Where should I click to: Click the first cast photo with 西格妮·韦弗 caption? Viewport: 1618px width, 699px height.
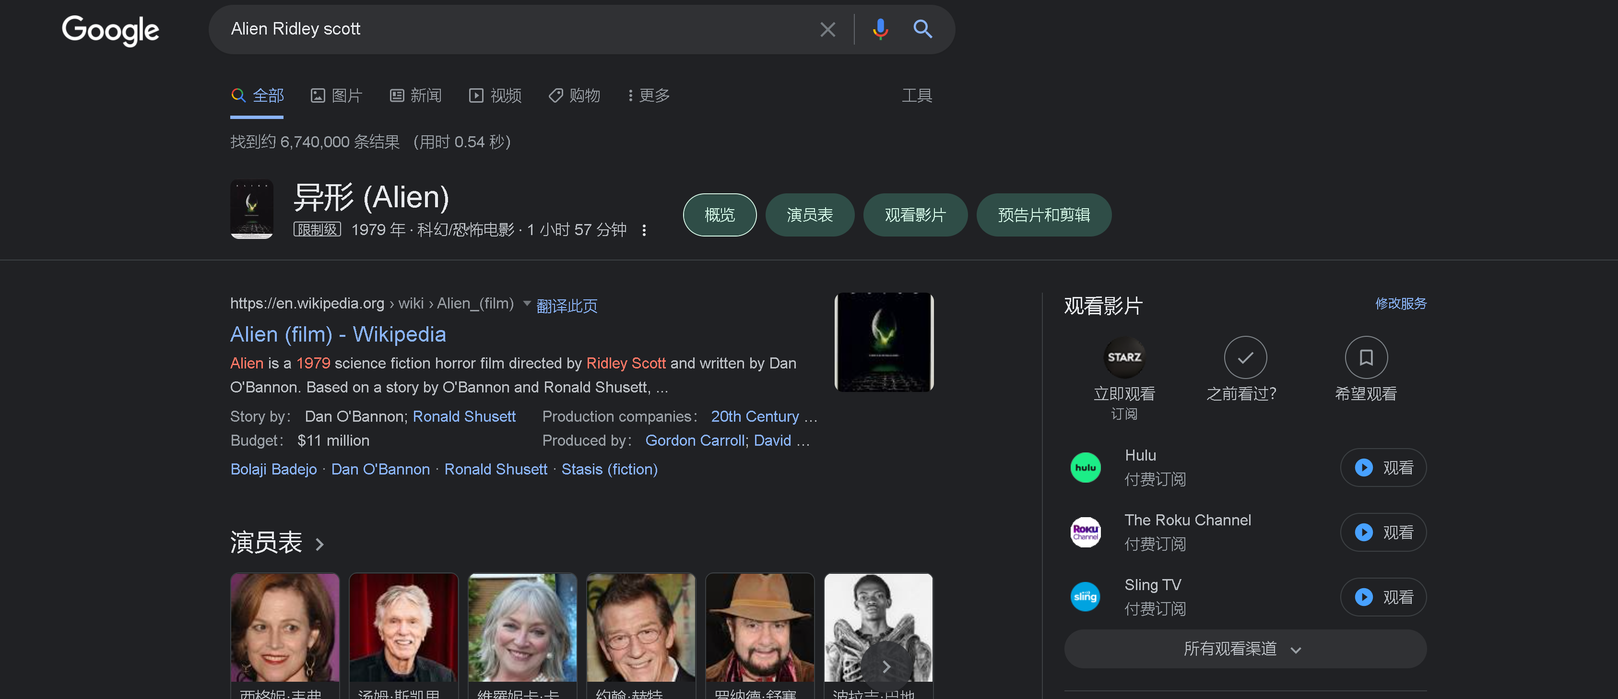tap(284, 628)
